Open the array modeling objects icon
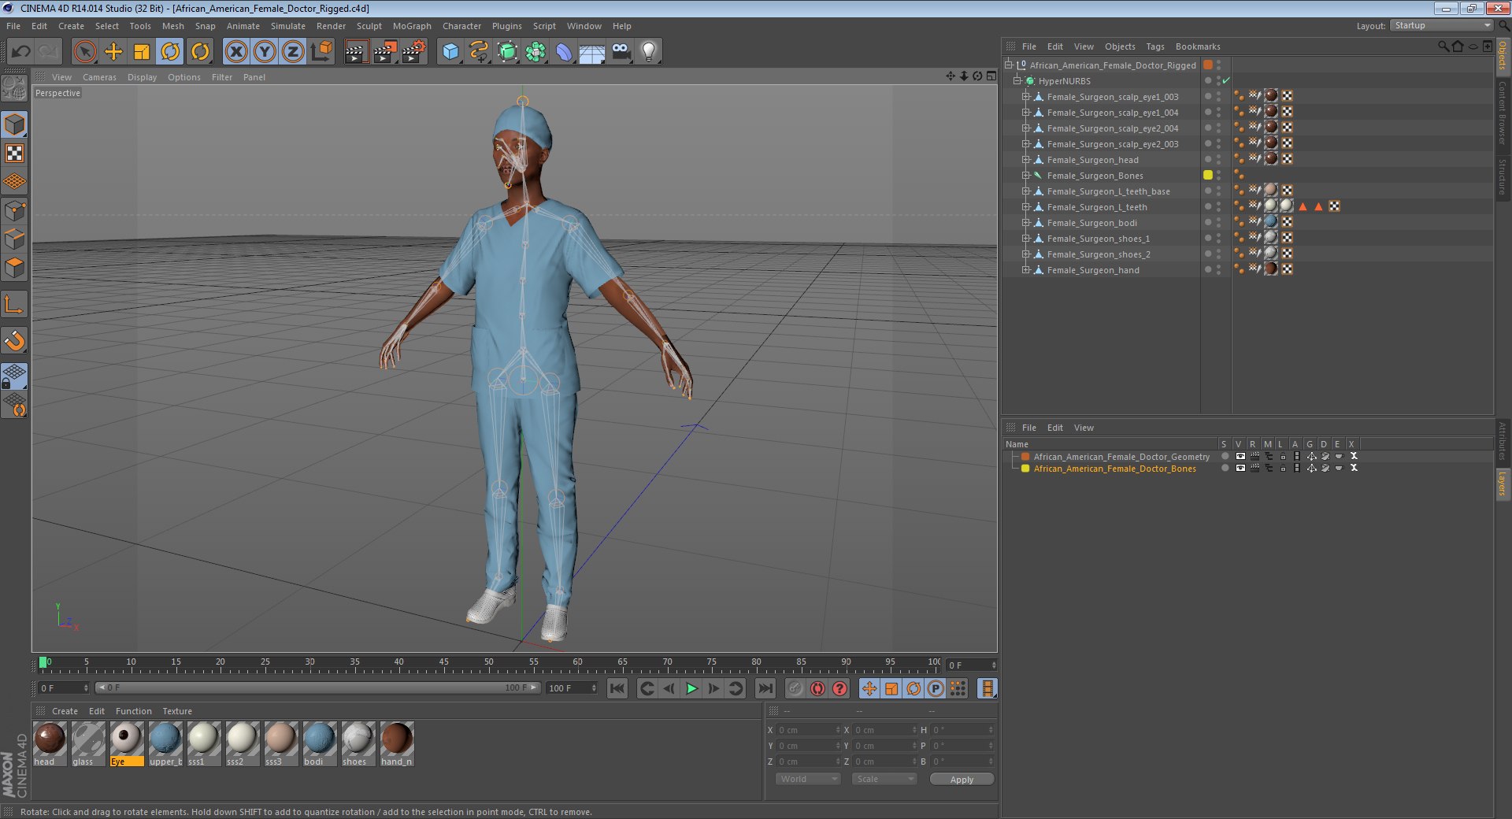The image size is (1512, 819). pos(535,52)
